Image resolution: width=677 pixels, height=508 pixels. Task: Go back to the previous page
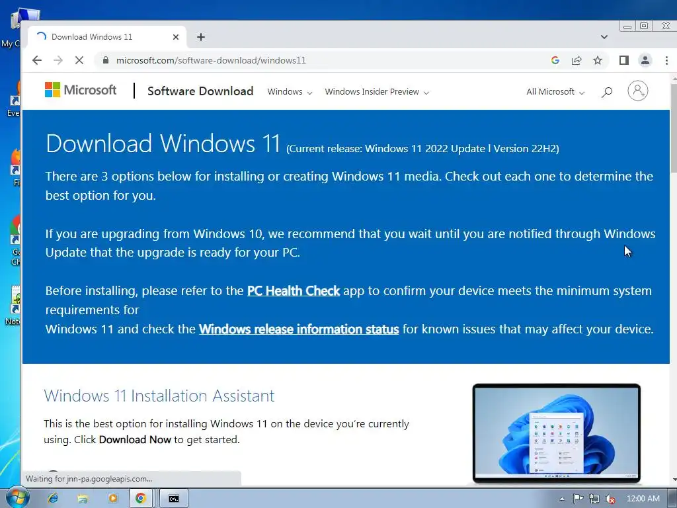37,60
